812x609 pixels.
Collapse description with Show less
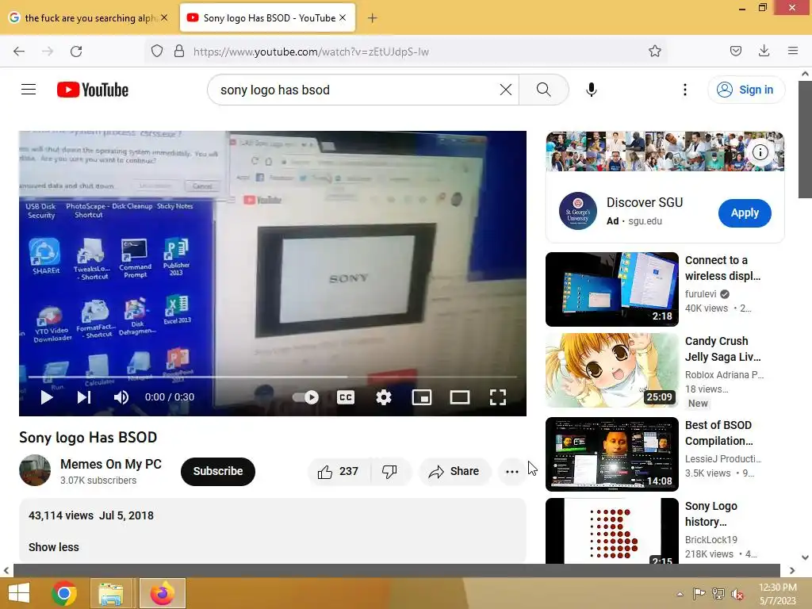(54, 547)
